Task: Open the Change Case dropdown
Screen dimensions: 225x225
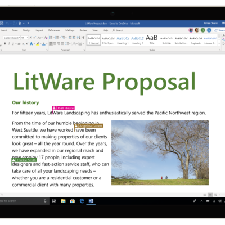Action: point(39,38)
